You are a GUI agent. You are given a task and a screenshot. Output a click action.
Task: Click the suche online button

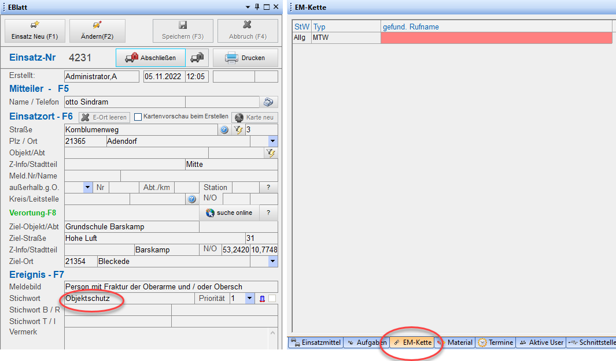(x=230, y=213)
